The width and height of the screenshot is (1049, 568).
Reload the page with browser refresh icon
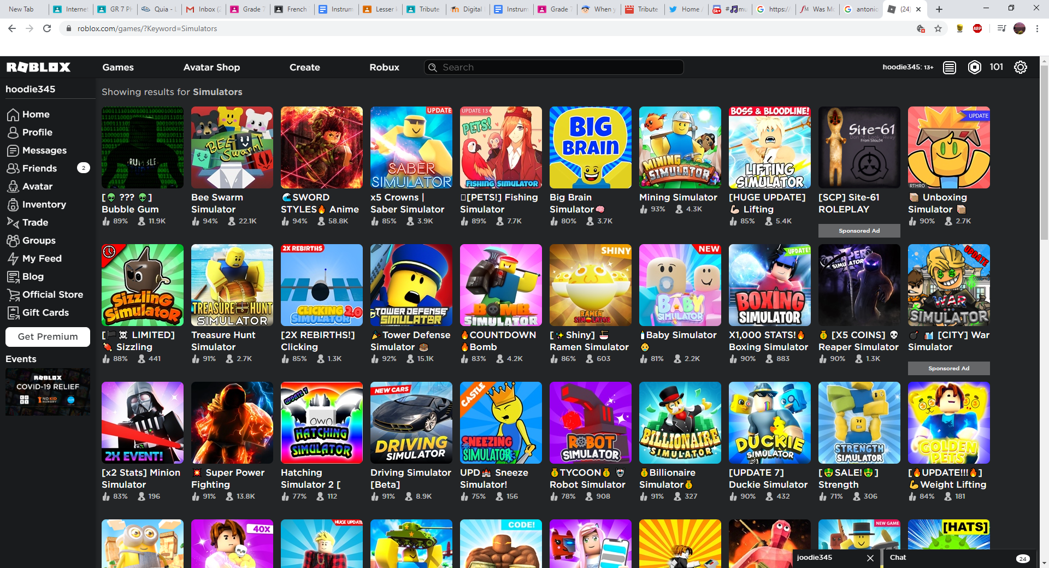47,28
